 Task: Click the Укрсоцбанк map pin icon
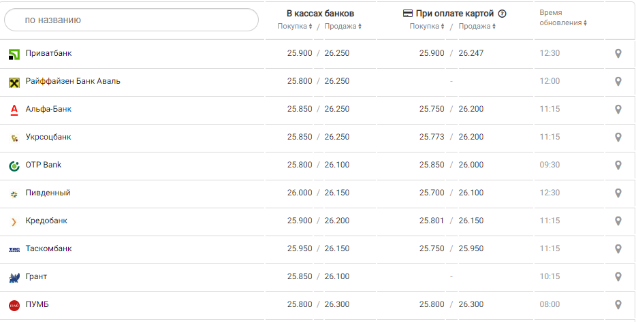[x=618, y=137]
